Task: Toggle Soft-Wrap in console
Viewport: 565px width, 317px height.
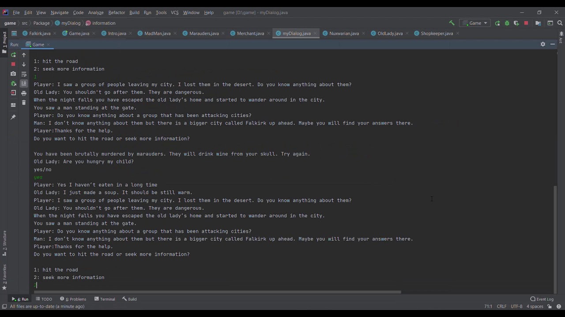Action: [24, 74]
